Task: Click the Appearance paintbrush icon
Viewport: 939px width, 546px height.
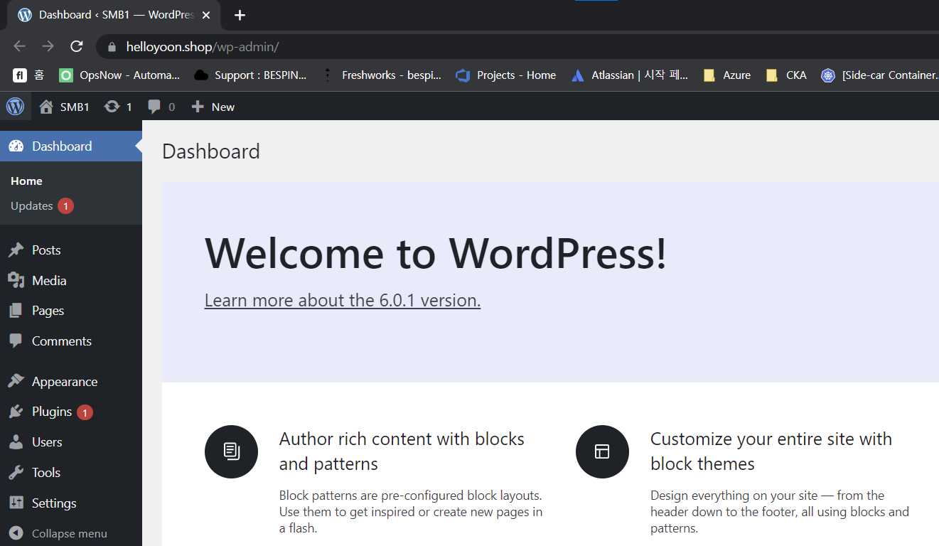Action: tap(16, 382)
